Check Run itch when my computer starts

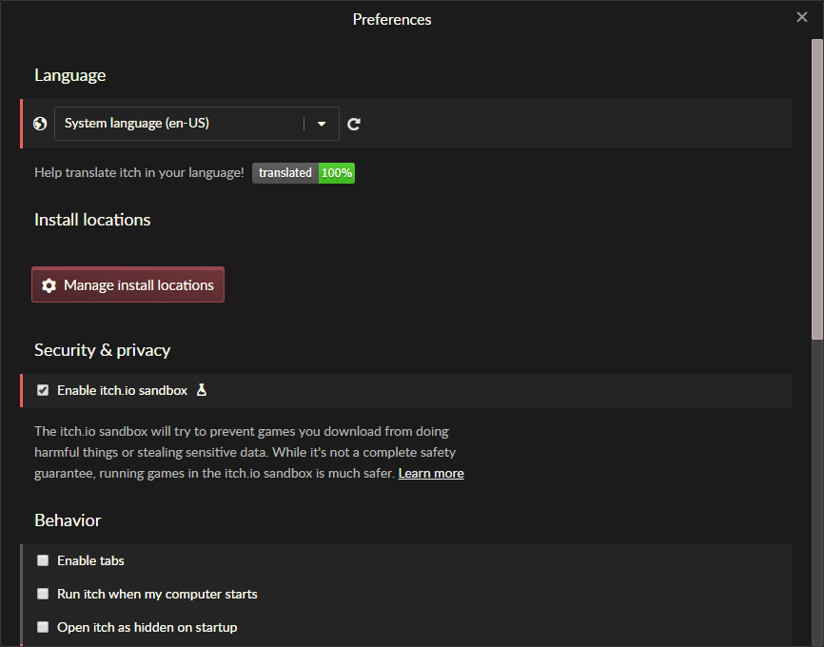(x=43, y=593)
